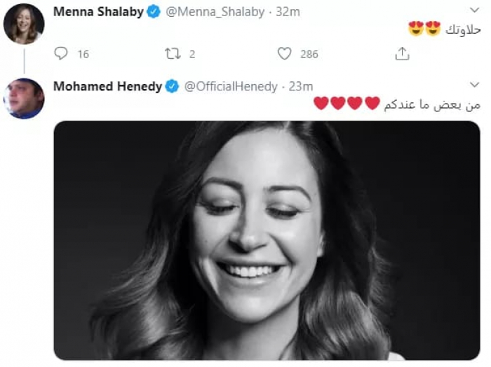Click the reply speech-bubble icon on Menna's tweet

(61, 54)
